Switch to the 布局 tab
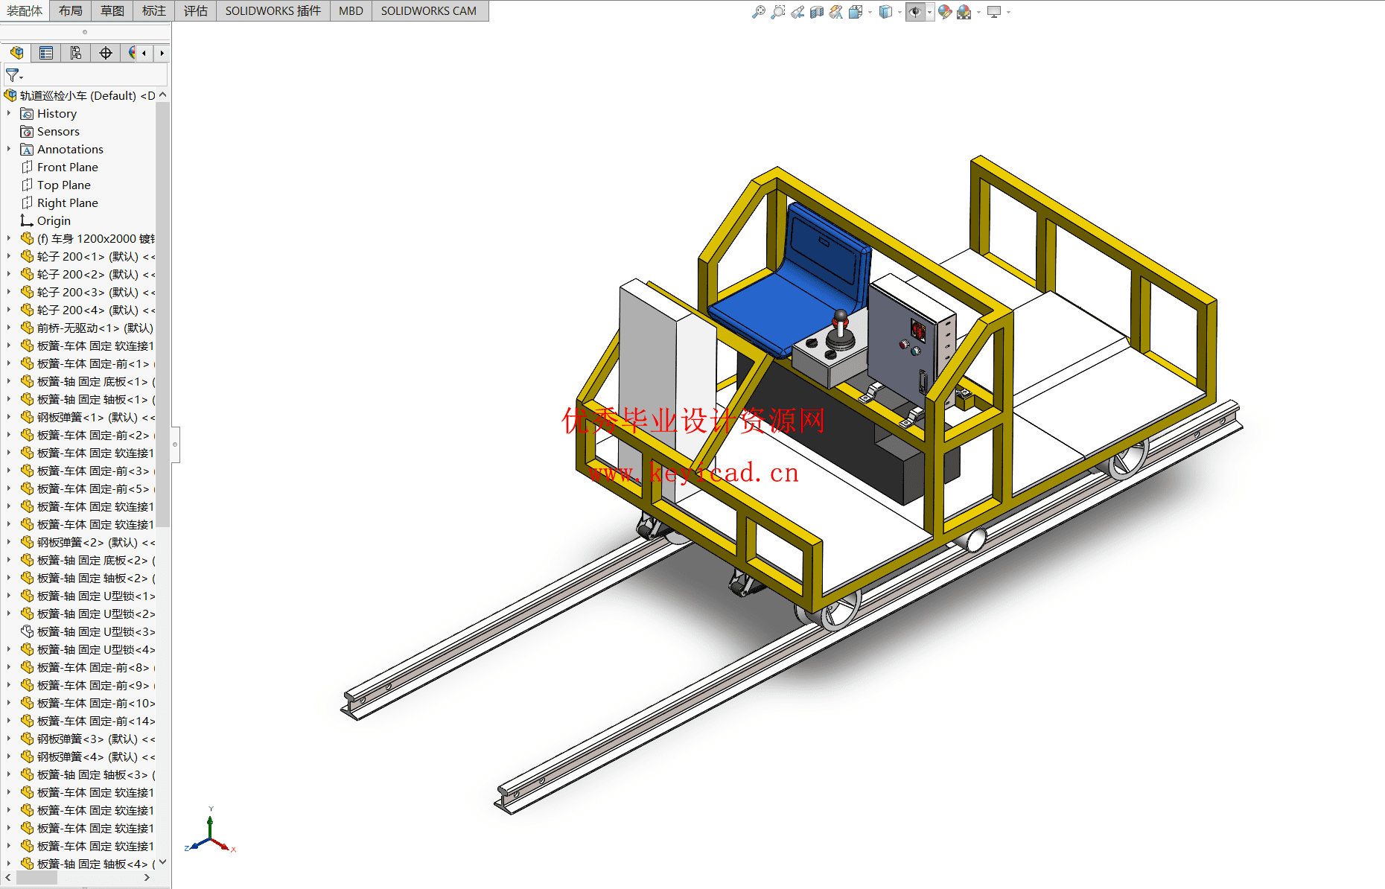Screen dimensions: 1385x889 [71, 10]
